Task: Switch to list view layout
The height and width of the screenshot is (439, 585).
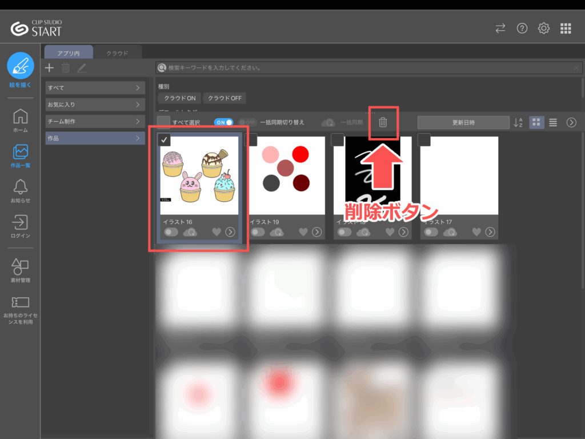Action: 553,122
